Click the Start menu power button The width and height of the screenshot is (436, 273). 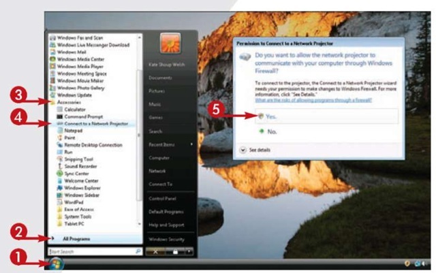tap(155, 252)
